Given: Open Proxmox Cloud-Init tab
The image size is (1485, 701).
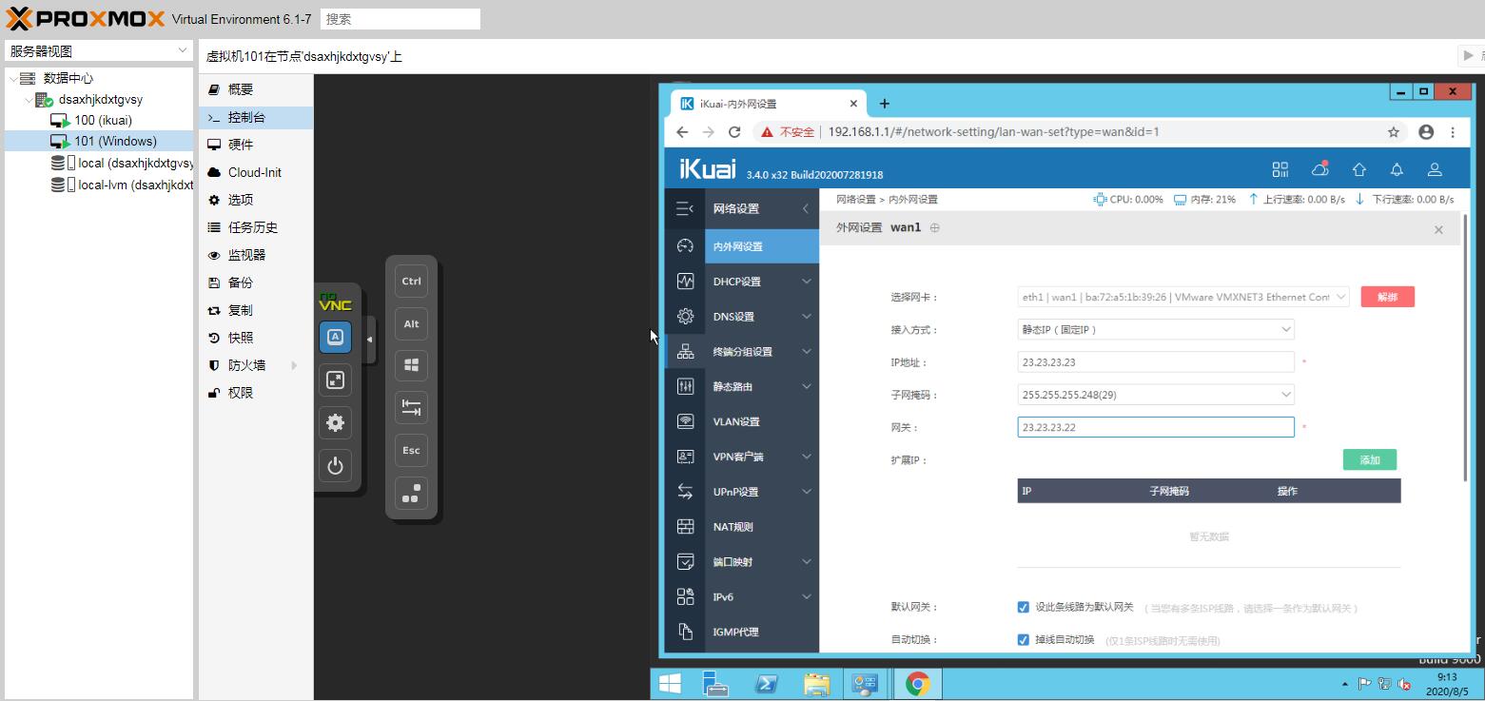Looking at the screenshot, I should click(255, 172).
